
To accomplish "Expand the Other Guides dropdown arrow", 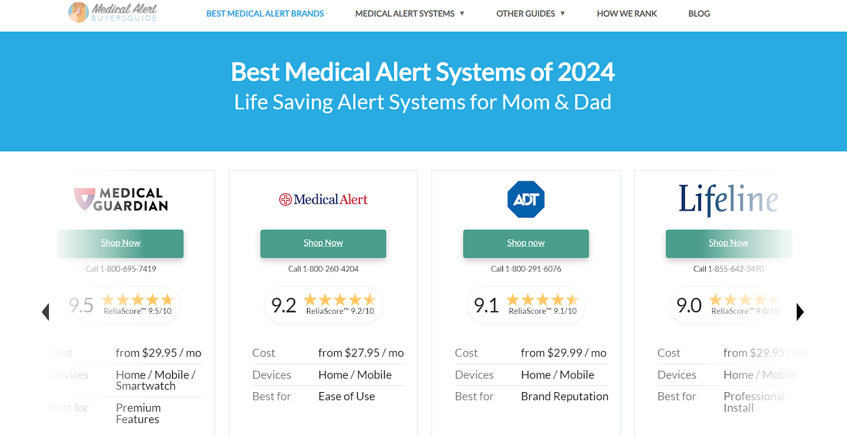I will click(x=563, y=14).
